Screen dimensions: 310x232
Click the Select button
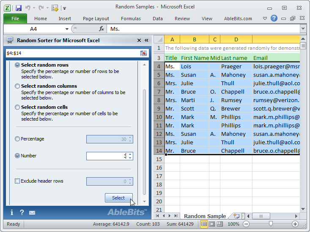tap(118, 198)
